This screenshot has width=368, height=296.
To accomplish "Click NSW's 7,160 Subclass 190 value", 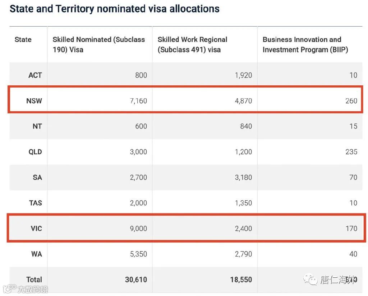I will 138,100.
